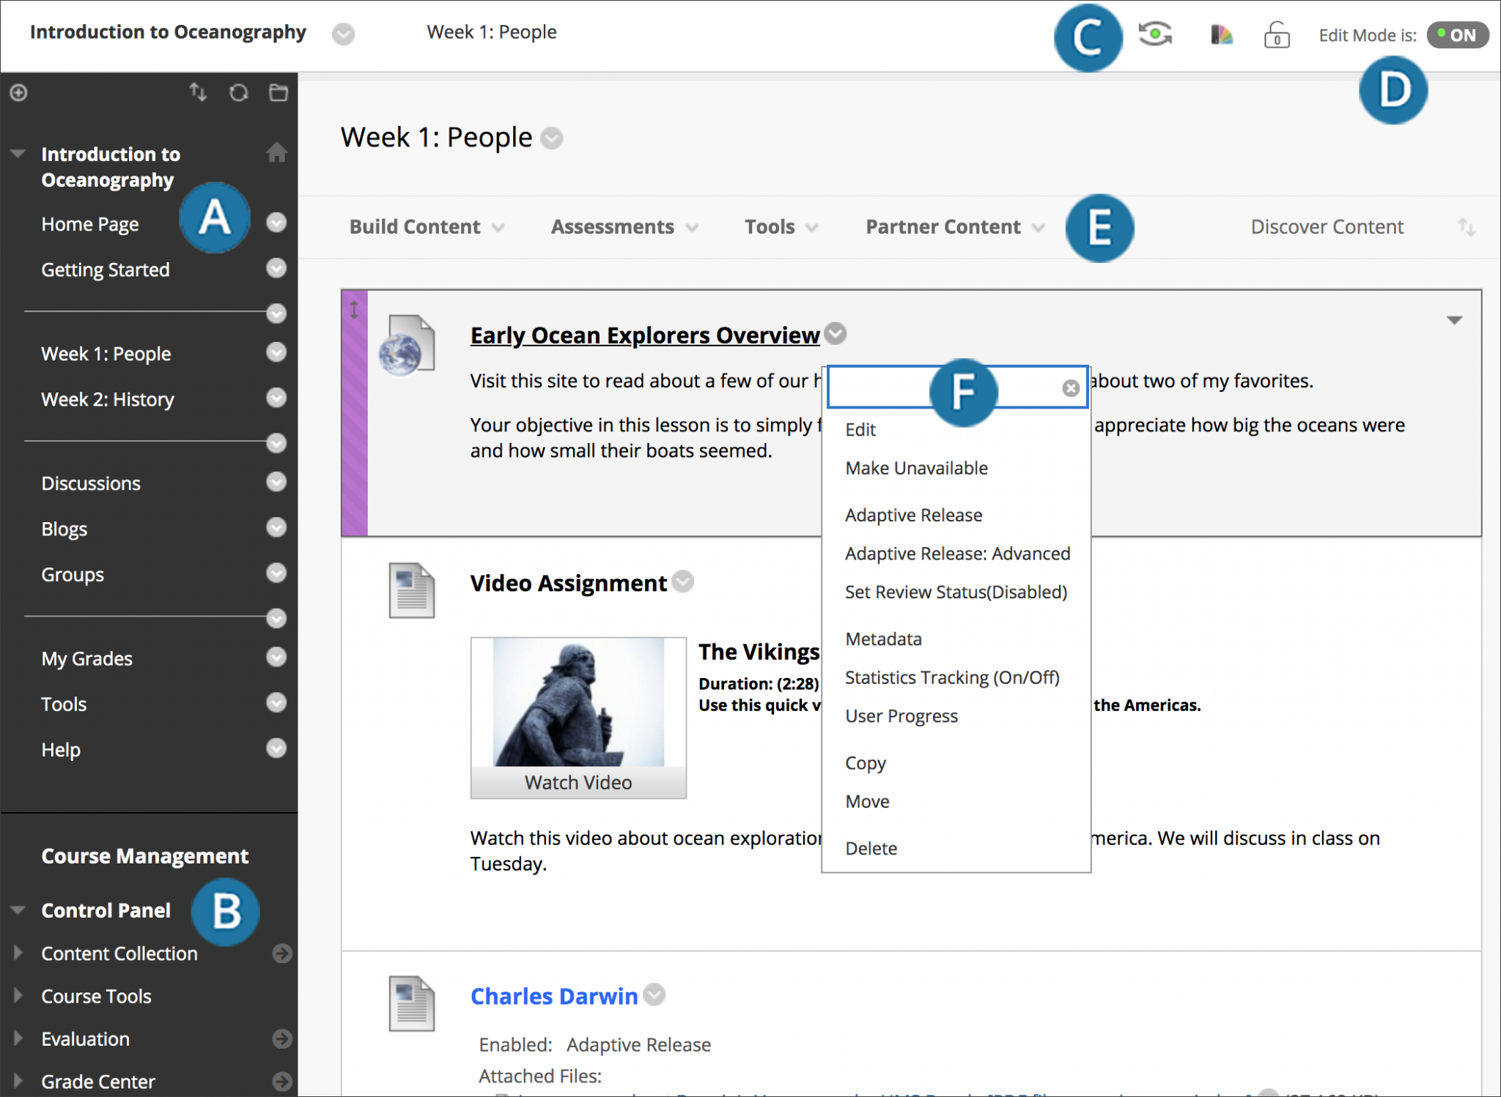Image resolution: width=1501 pixels, height=1097 pixels.
Task: Open options chevron beside Tools menu link
Action: pos(276,702)
